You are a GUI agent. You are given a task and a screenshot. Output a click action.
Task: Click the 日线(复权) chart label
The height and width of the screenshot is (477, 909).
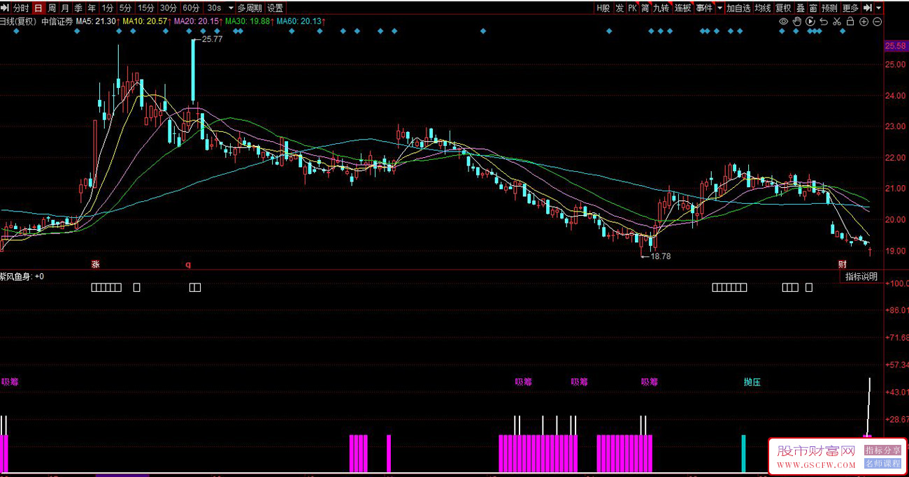(17, 22)
